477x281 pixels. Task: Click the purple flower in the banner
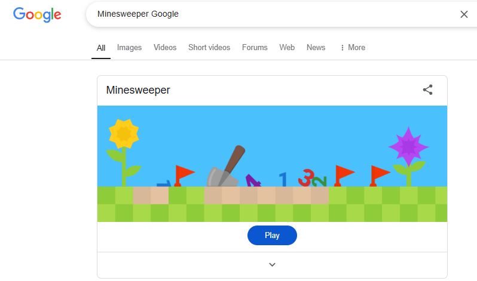click(x=408, y=146)
